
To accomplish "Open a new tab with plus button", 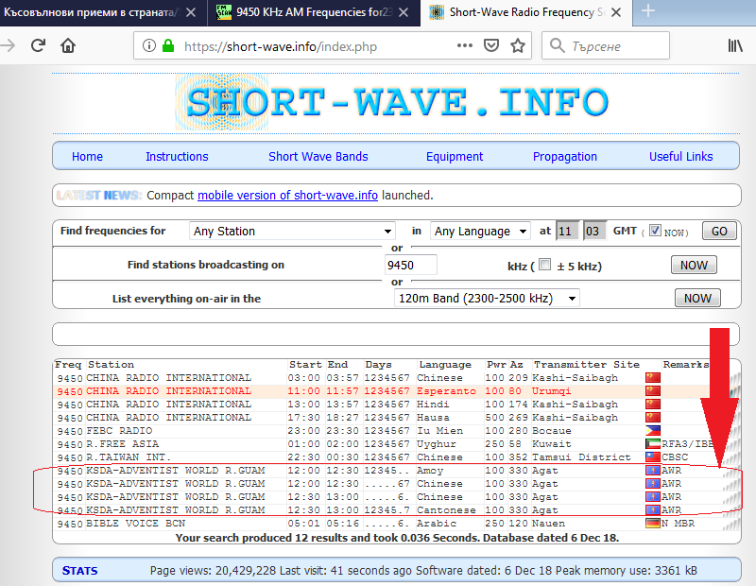I will 648,11.
